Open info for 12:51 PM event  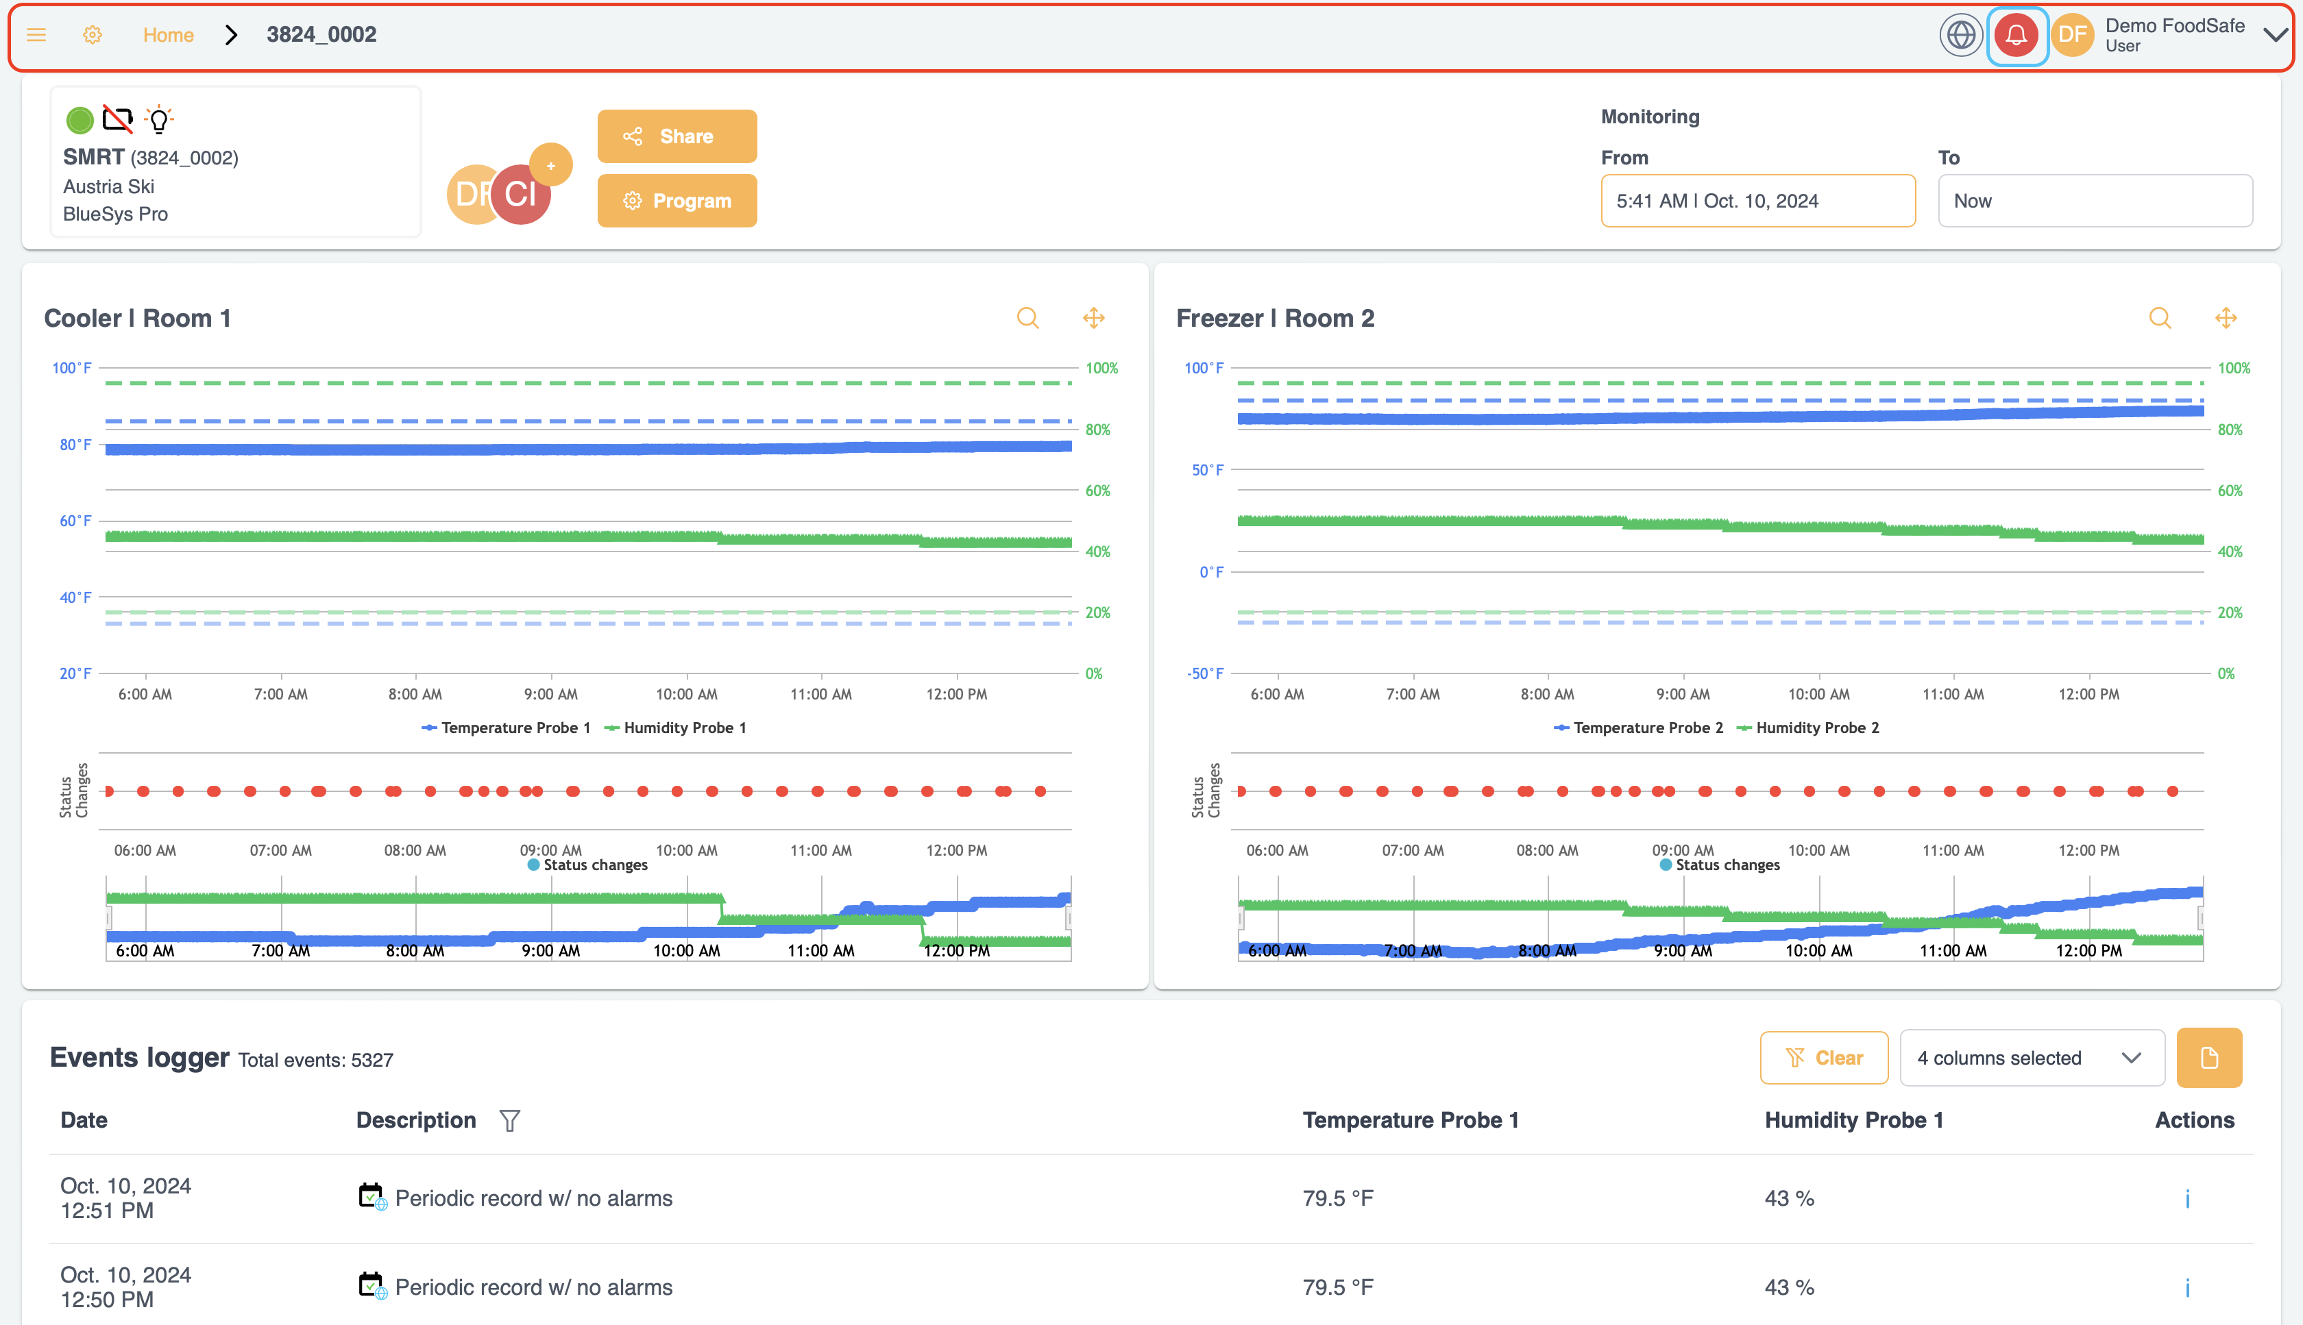[x=2186, y=1198]
